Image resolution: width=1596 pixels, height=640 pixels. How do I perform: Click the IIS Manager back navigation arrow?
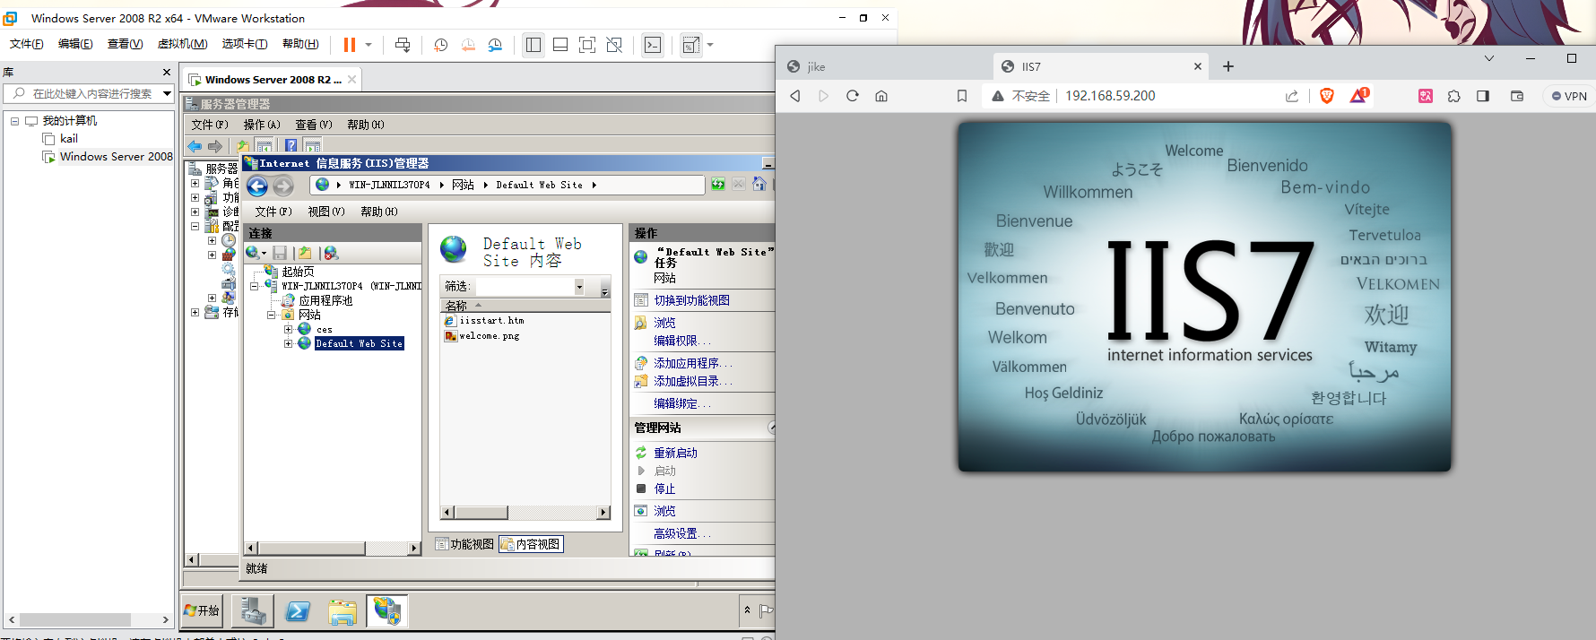point(257,186)
